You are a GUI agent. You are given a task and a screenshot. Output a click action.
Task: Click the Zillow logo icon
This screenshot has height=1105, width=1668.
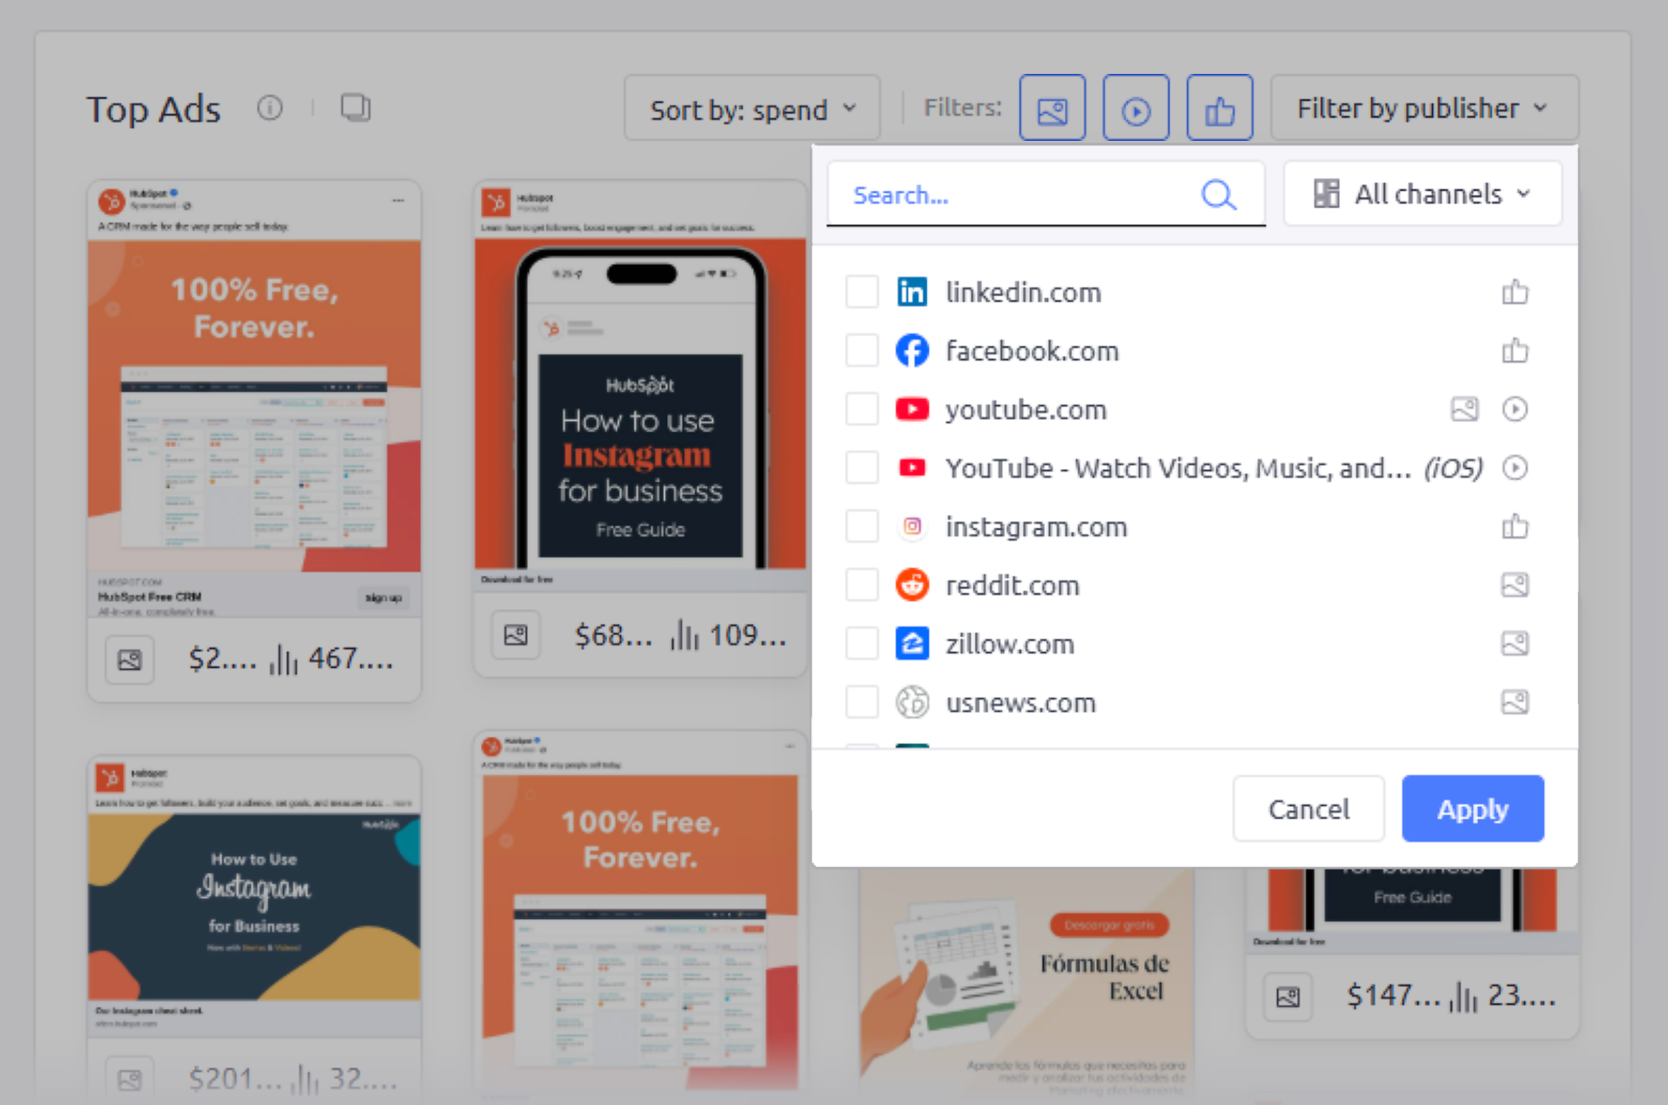[x=912, y=643]
